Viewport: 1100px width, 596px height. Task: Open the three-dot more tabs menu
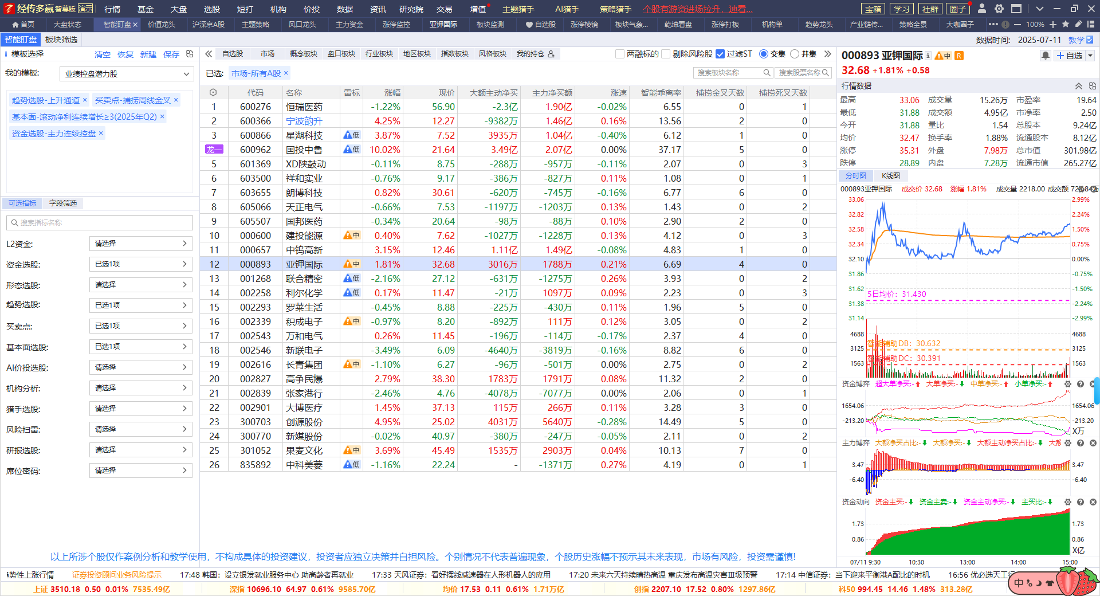pyautogui.click(x=993, y=24)
